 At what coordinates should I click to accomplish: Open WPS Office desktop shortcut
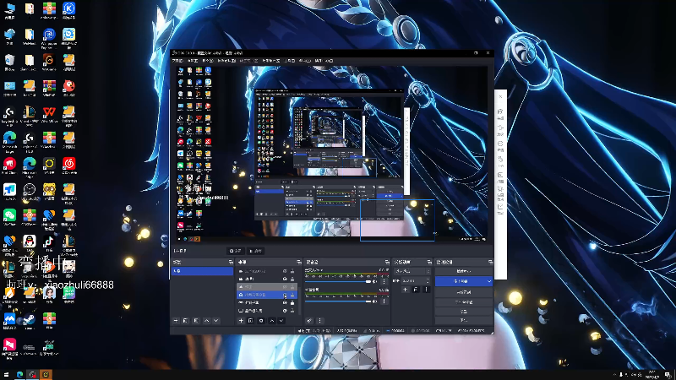[x=49, y=116]
